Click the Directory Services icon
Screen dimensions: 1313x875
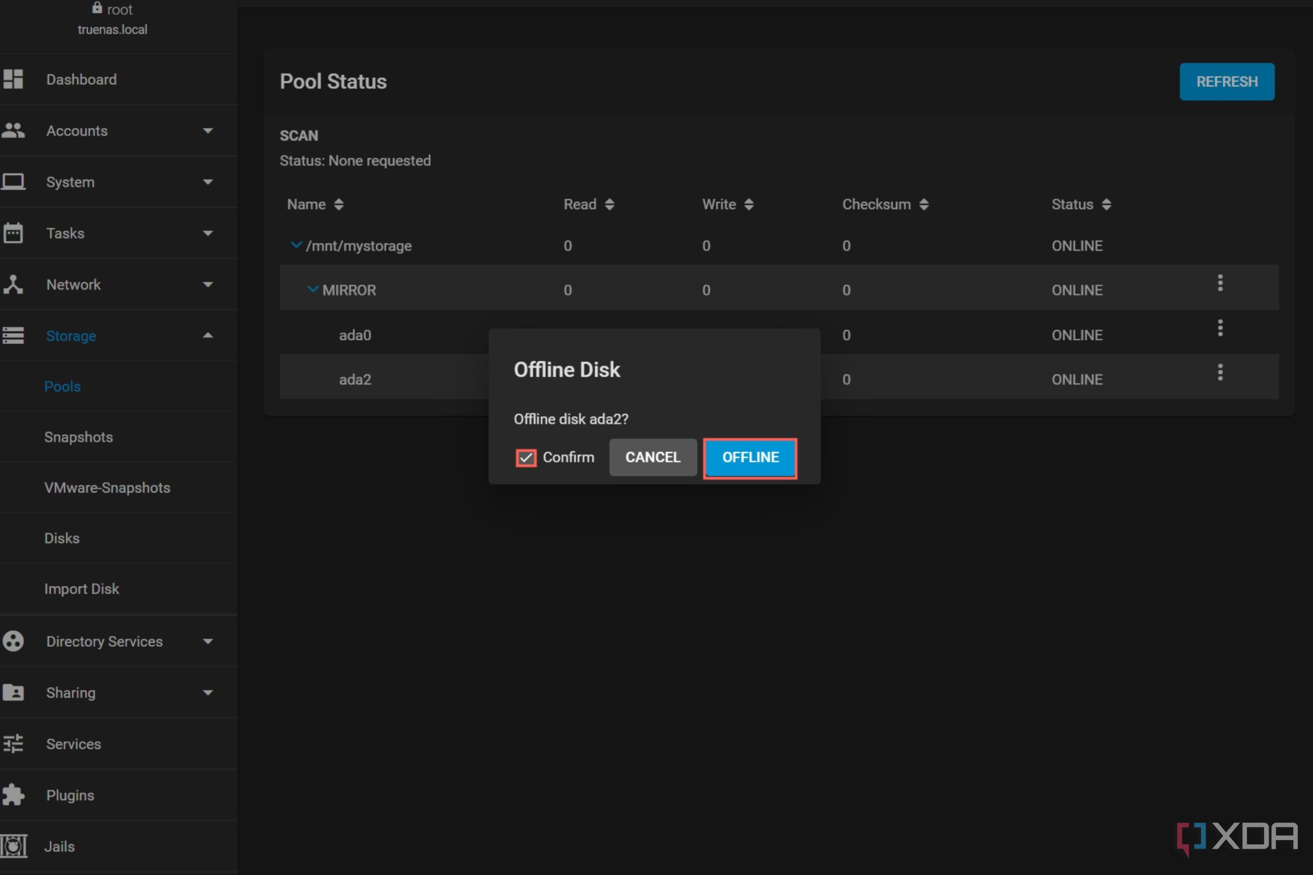13,641
